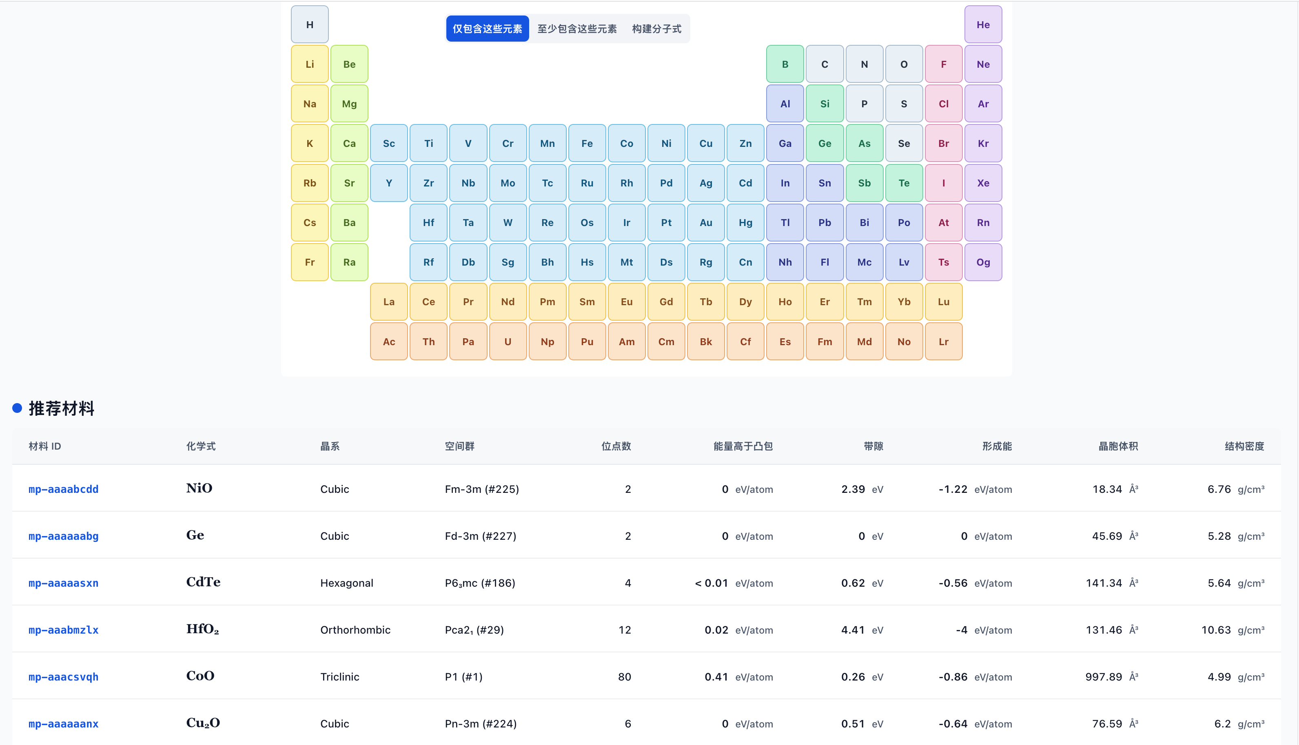The image size is (1299, 745).
Task: Click the '晶胞体积' column header
Action: (x=1118, y=446)
